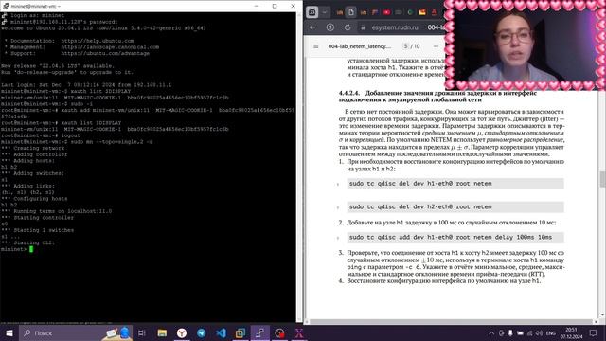The image size is (606, 341).
Task: Click the '*** Starting CLI:' terminal line
Action: point(27,242)
